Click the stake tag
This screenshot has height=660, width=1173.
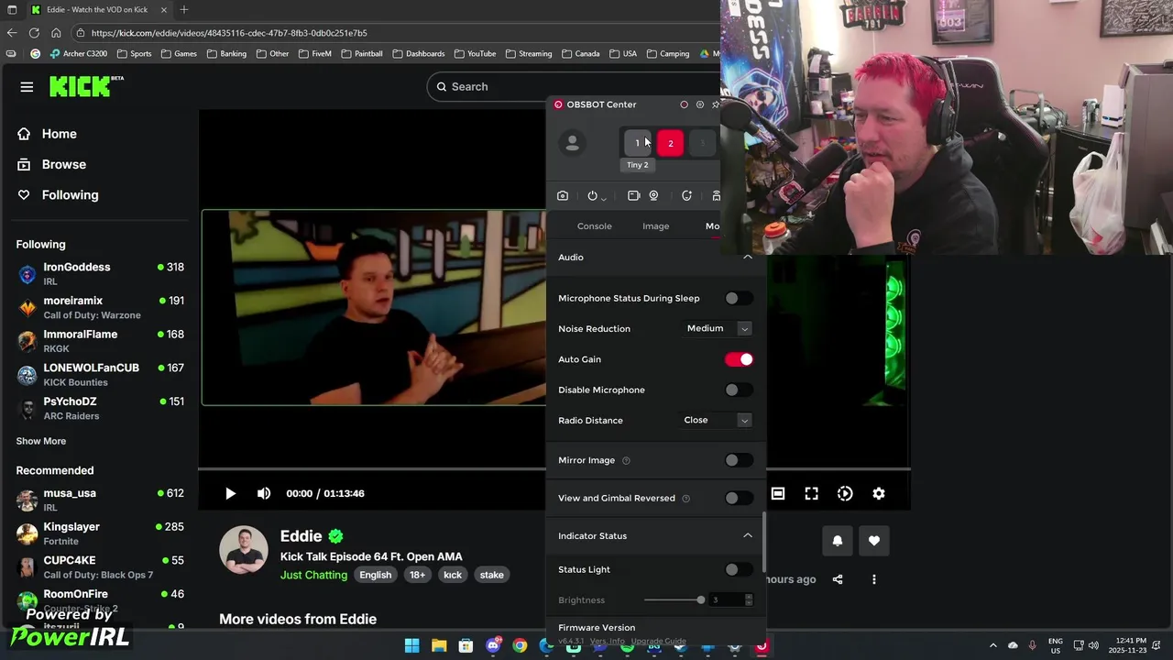(491, 576)
